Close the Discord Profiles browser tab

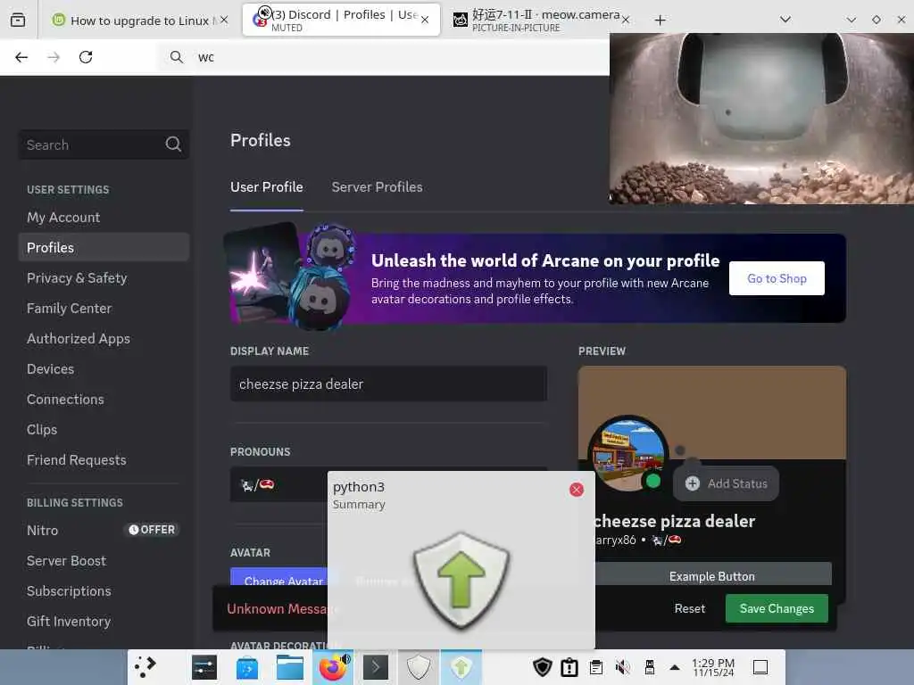click(x=425, y=20)
